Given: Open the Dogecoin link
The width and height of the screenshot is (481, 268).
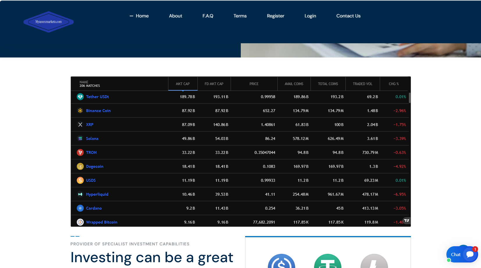Looking at the screenshot, I should pyautogui.click(x=95, y=166).
